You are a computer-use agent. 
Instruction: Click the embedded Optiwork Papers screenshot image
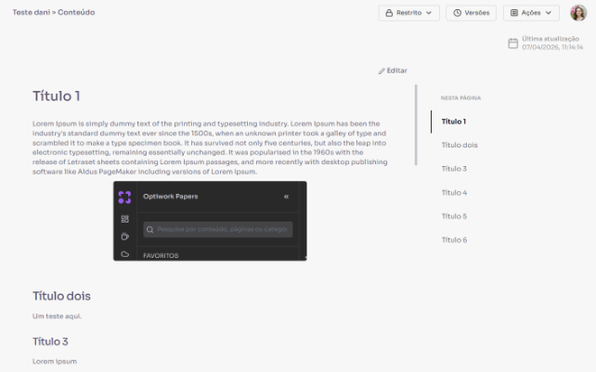[x=210, y=221]
